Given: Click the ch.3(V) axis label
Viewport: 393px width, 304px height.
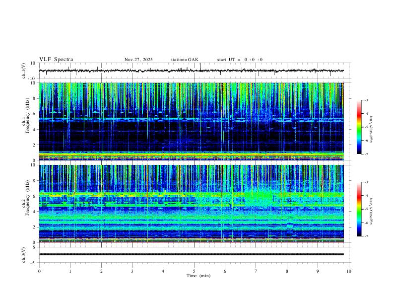Looking at the screenshot, I should pos(24,255).
